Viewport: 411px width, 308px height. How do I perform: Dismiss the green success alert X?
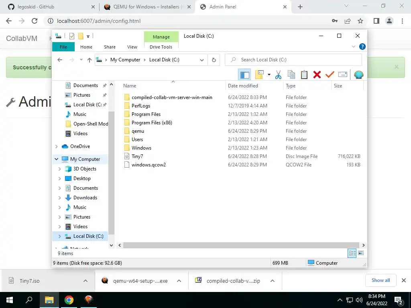(x=396, y=67)
